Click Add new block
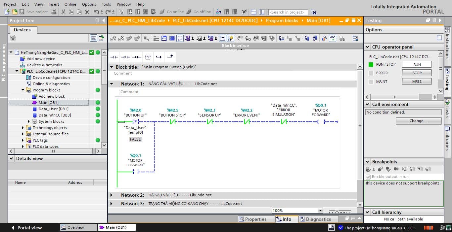The image size is (452, 232). click(52, 96)
